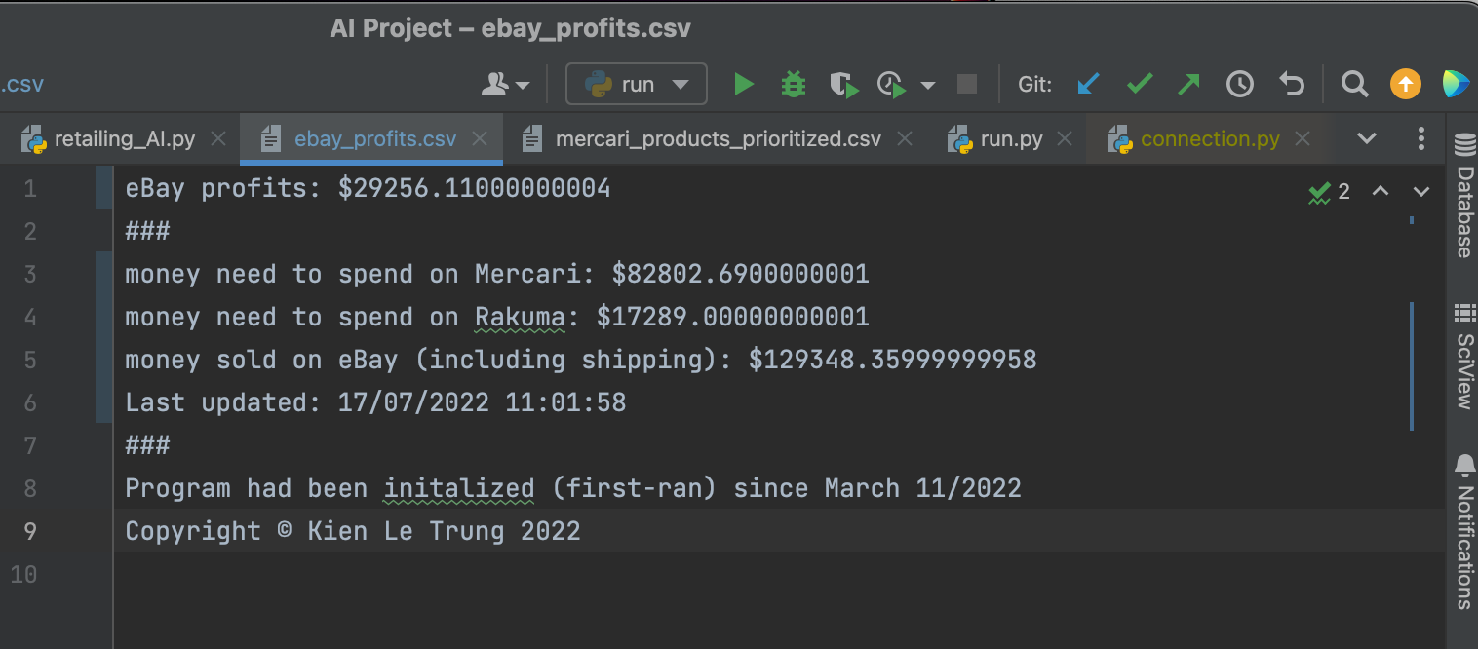The width and height of the screenshot is (1478, 649).
Task: Run with coverage shield icon
Action: coord(843,85)
